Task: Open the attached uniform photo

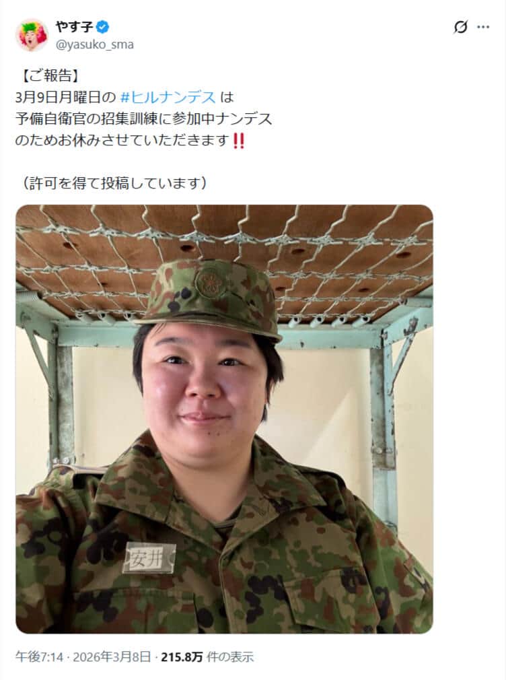Action: click(x=224, y=419)
